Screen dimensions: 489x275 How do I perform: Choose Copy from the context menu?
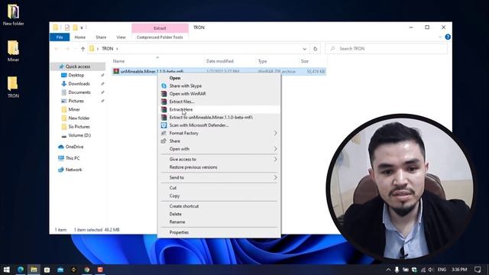click(174, 196)
